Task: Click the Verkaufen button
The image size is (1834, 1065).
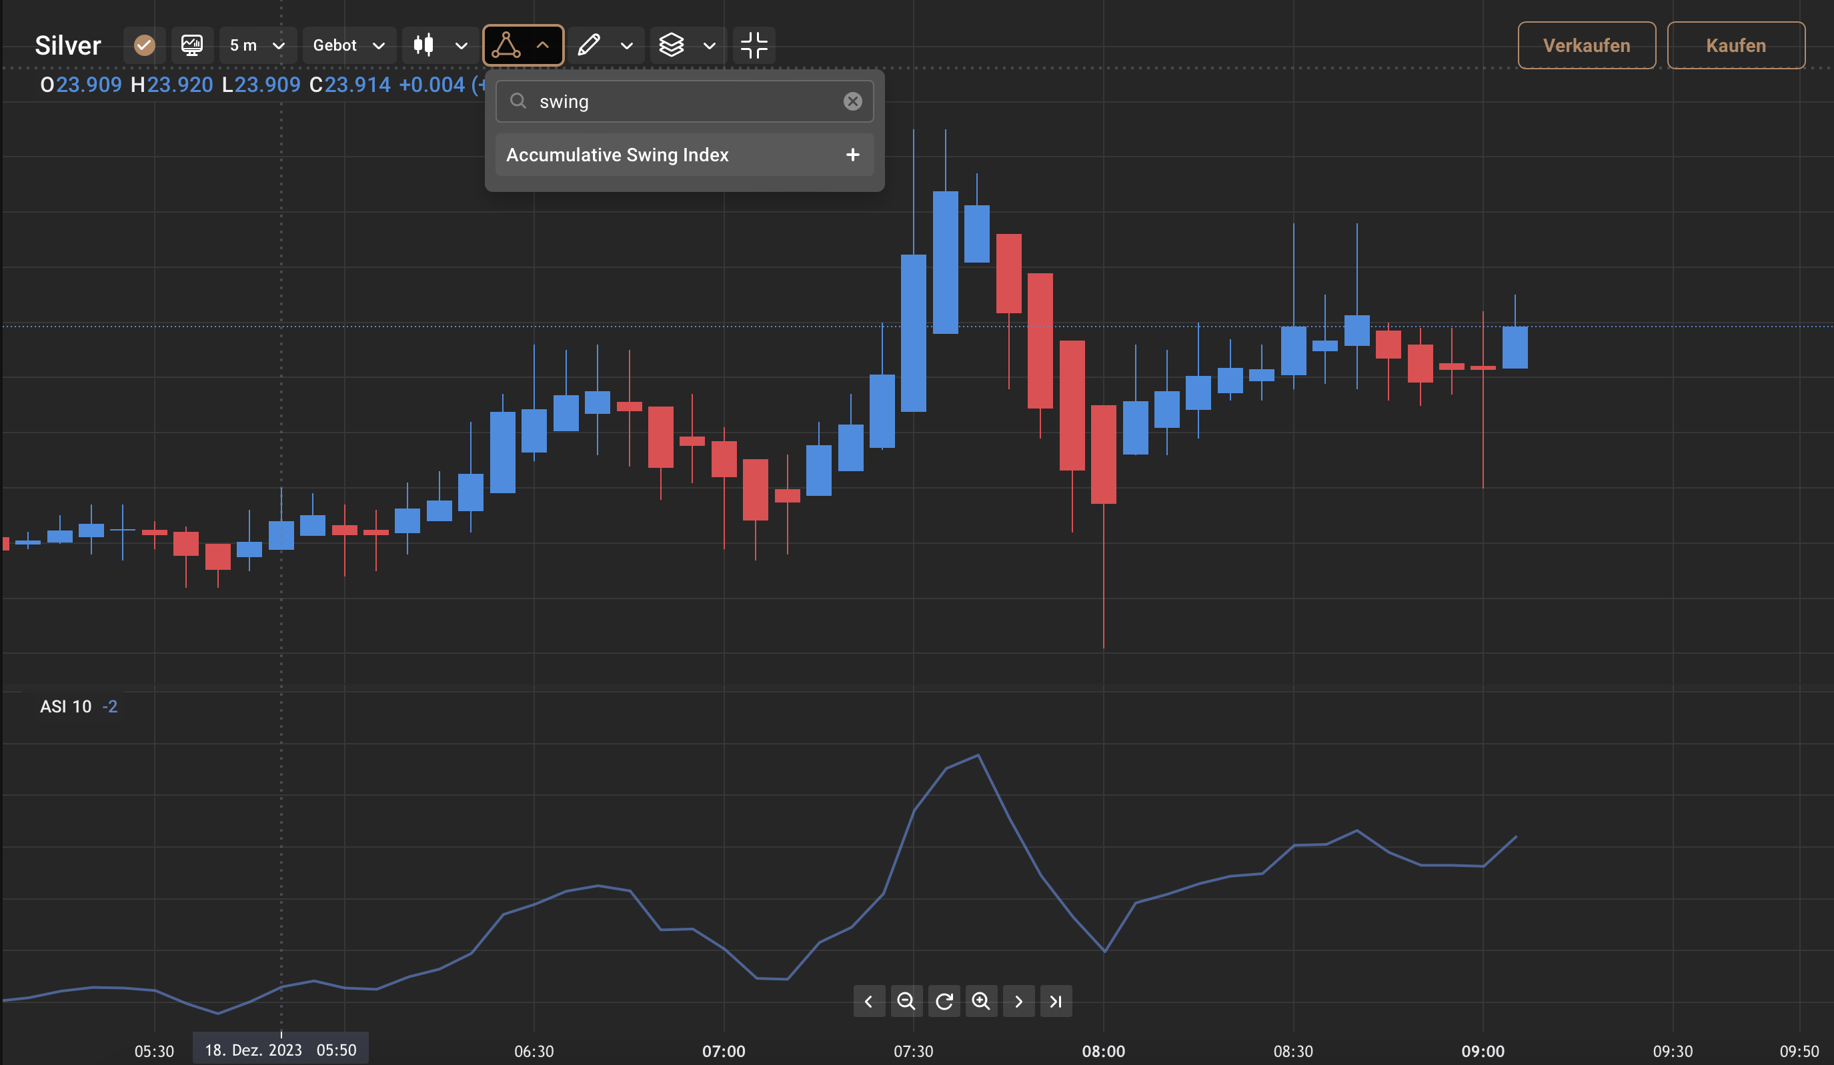Action: coord(1587,45)
